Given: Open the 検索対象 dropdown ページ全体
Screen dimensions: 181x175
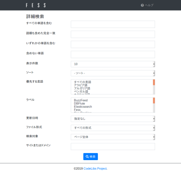Looking at the screenshot, I should coord(113,137).
